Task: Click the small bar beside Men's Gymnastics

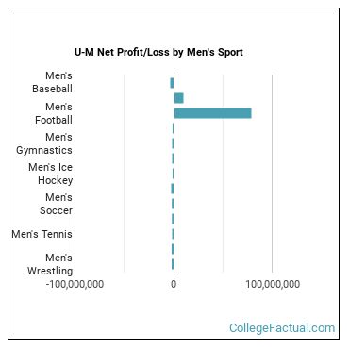Action: coord(173,143)
